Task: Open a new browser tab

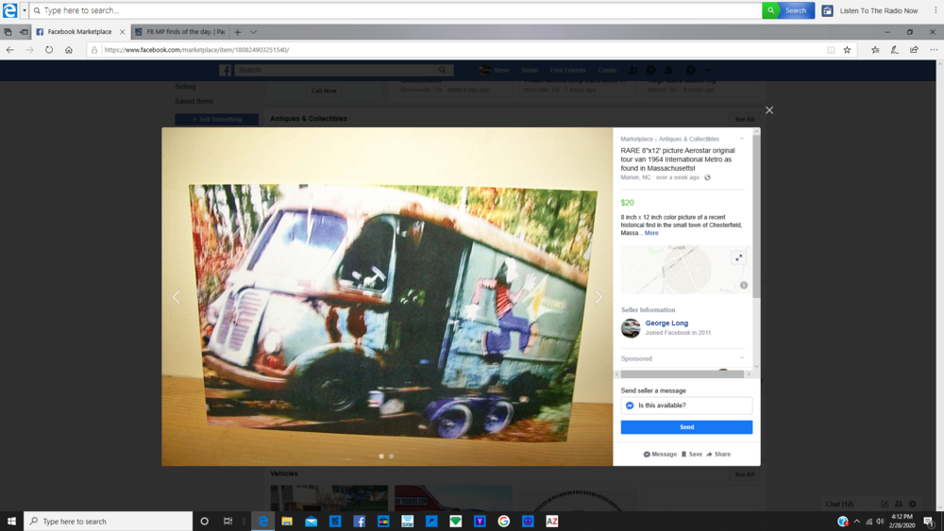Action: pos(237,32)
